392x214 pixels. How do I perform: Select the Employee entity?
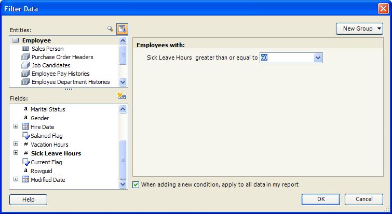pos(36,40)
